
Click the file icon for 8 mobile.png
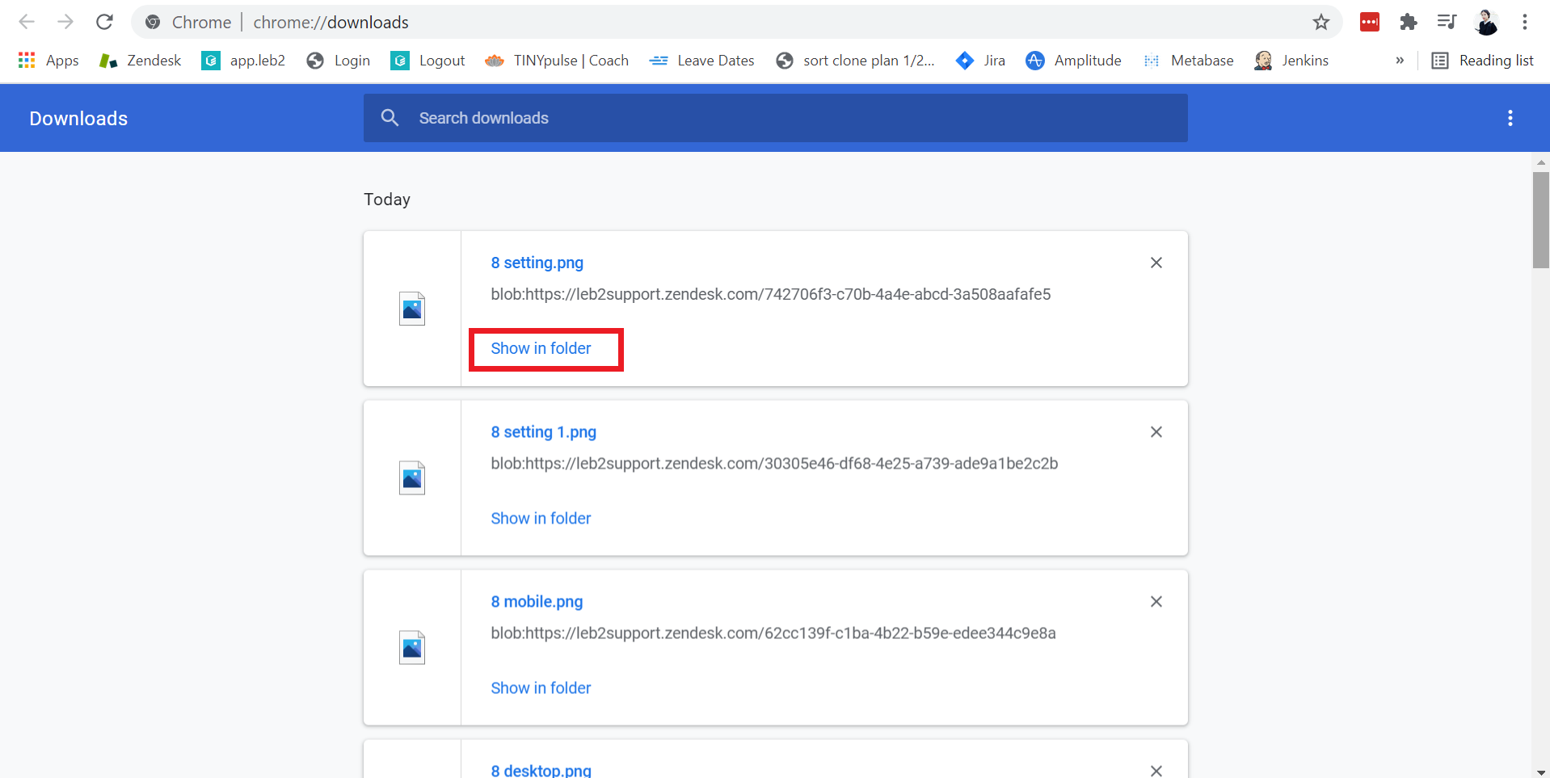(412, 647)
